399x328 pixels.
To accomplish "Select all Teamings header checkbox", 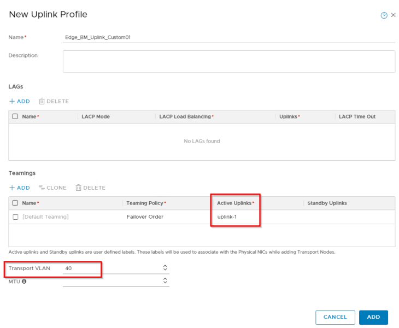I will coord(15,203).
